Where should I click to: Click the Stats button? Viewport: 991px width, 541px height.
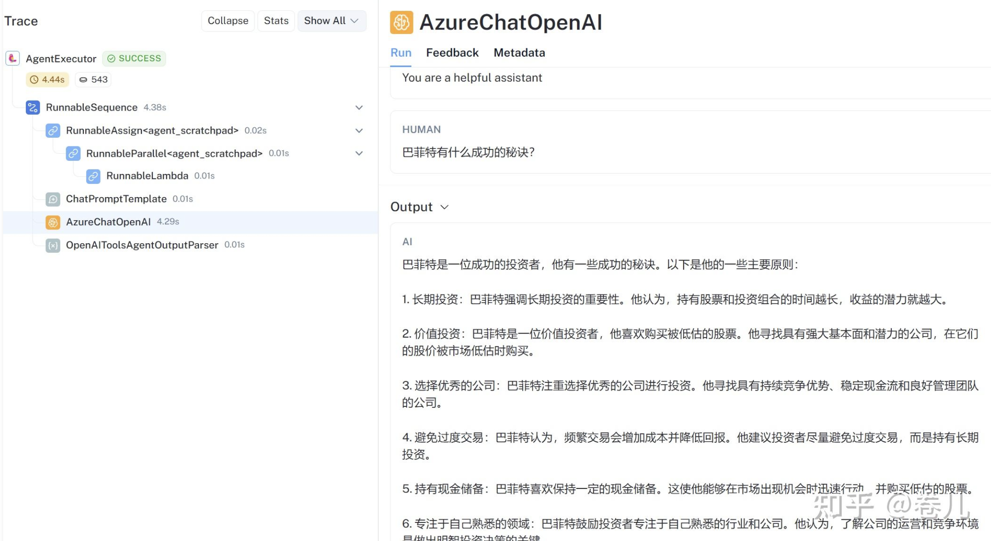tap(276, 21)
